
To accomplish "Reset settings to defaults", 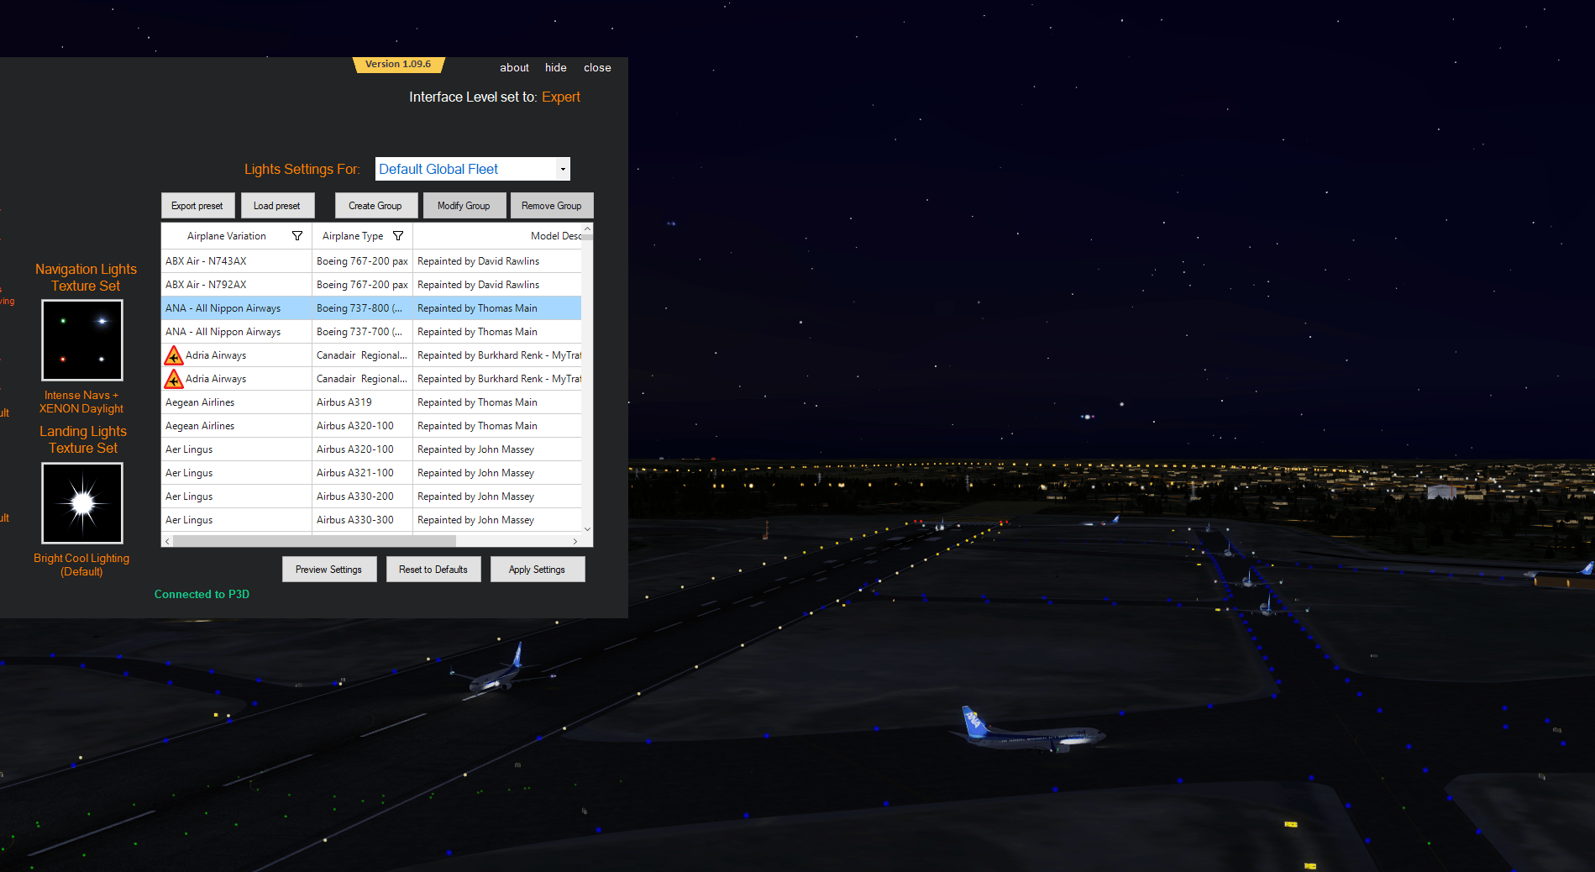I will pos(433,570).
